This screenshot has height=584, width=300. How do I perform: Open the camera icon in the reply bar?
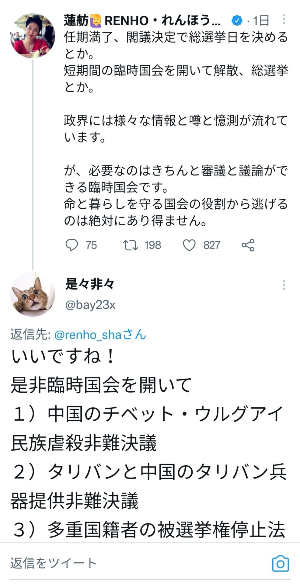[280, 564]
